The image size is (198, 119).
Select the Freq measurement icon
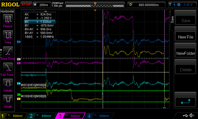click(8, 35)
